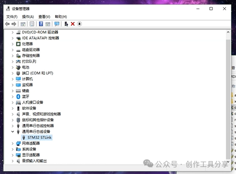Screen dimensions: 236x174
Task: Minimize the Device Manager window
Action: coord(198,9)
